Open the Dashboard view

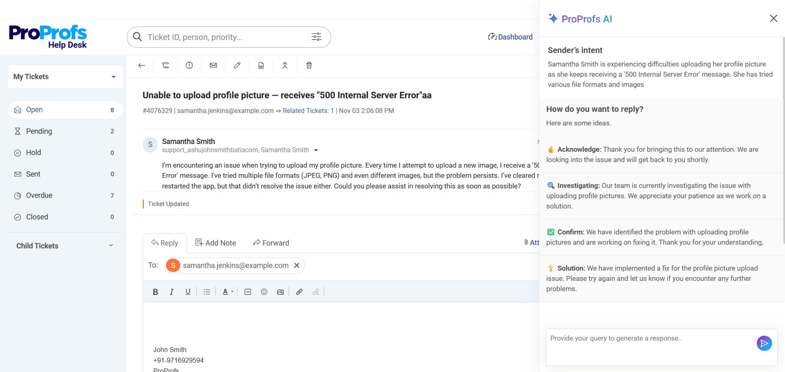point(510,37)
